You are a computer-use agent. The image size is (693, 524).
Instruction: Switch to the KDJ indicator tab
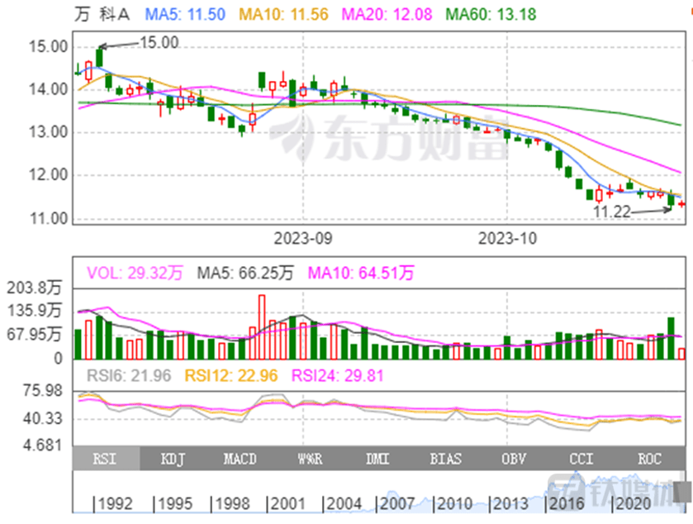(x=173, y=459)
